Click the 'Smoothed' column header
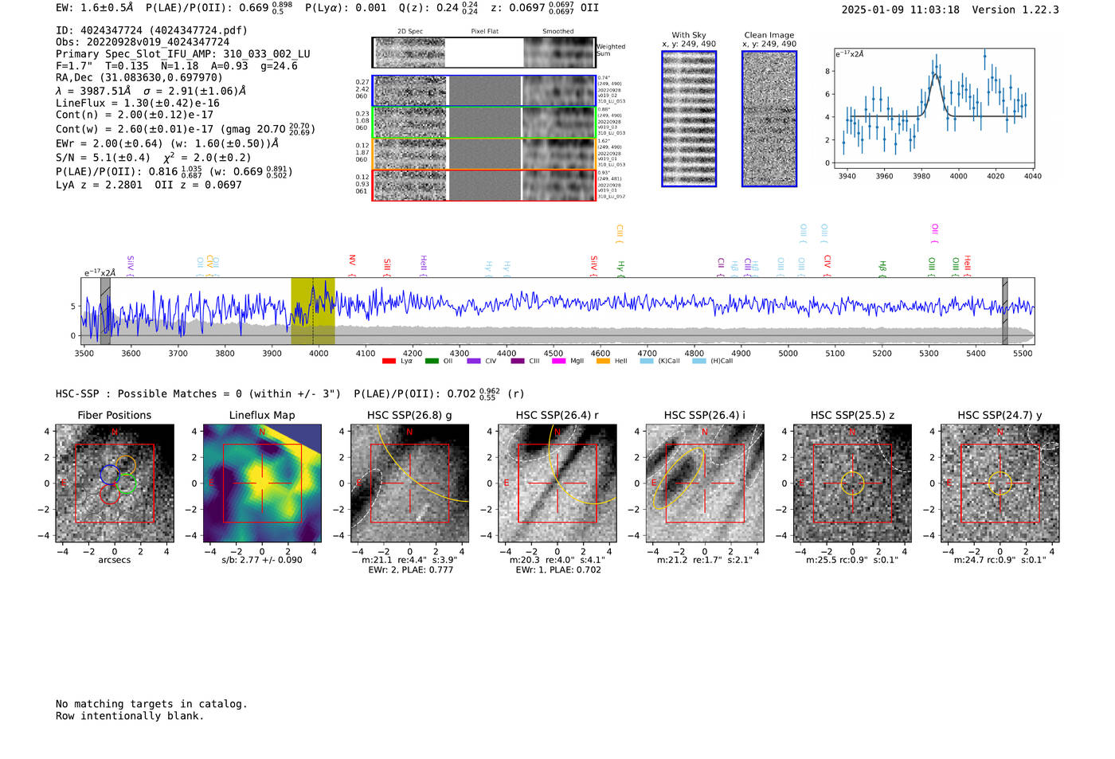The width and height of the screenshot is (1115, 759). 558,32
